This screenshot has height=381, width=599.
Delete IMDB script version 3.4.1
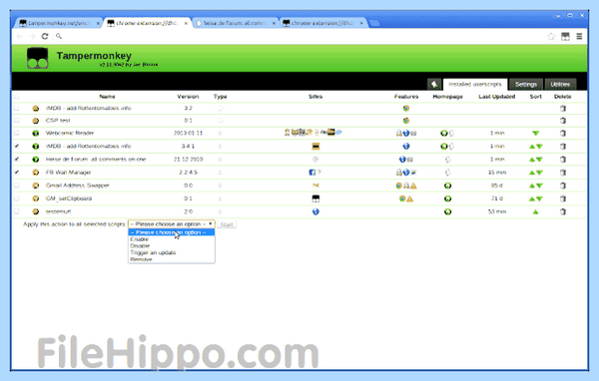563,147
